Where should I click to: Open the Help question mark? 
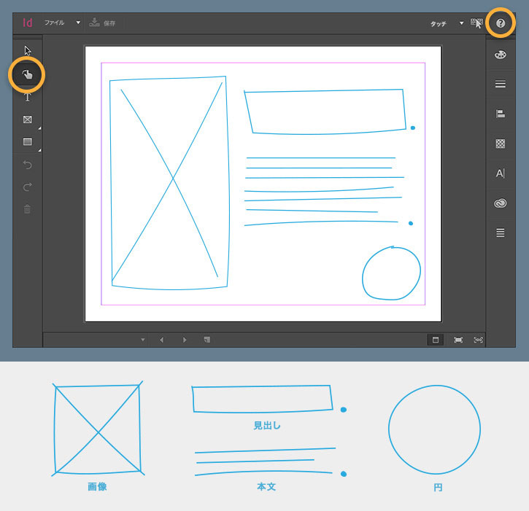pyautogui.click(x=501, y=23)
